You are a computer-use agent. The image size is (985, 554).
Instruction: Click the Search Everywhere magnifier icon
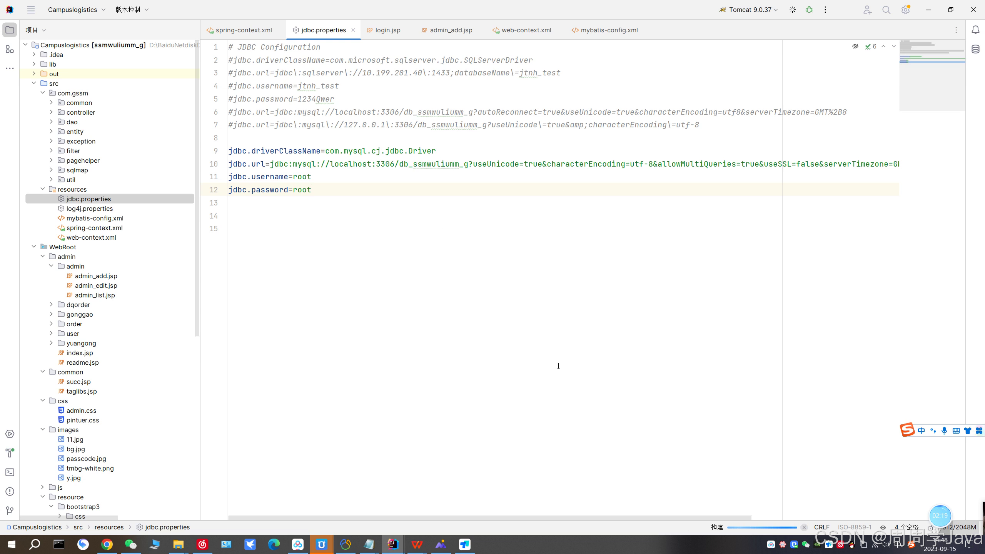(x=886, y=10)
